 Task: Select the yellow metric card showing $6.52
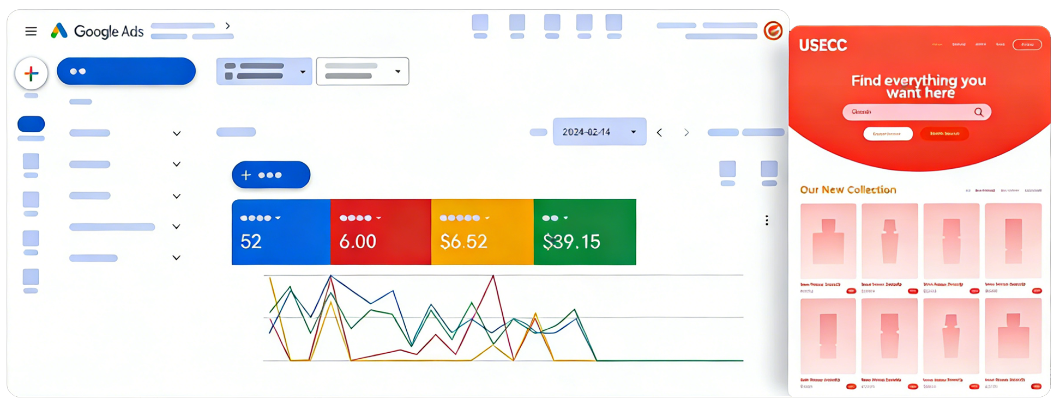(482, 232)
